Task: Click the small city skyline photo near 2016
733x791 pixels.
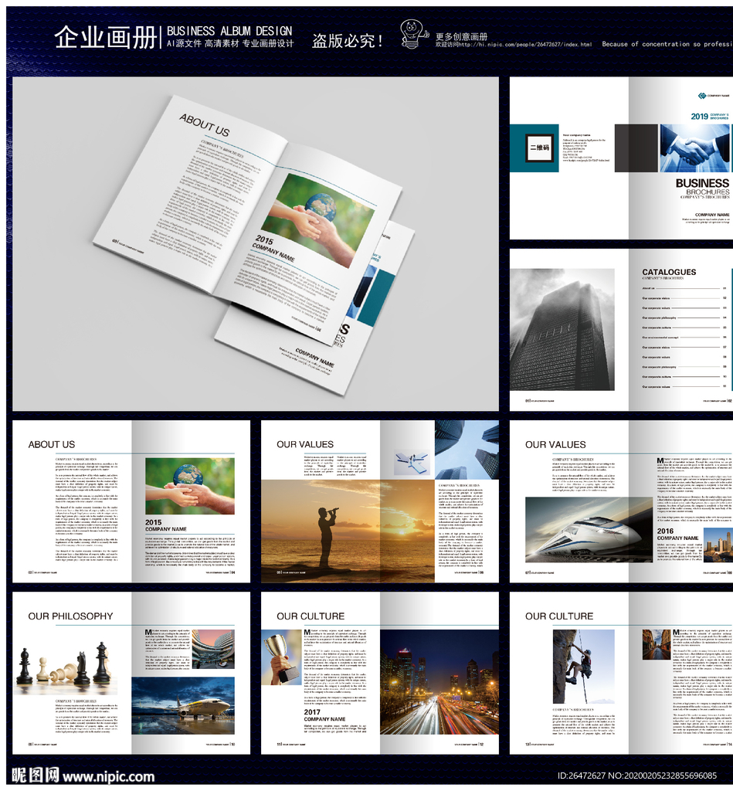Action: click(718, 545)
